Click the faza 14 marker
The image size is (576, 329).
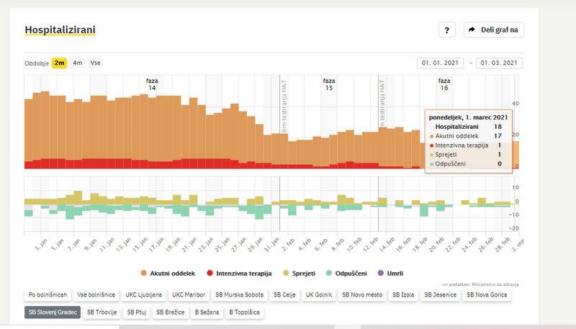tap(152, 84)
